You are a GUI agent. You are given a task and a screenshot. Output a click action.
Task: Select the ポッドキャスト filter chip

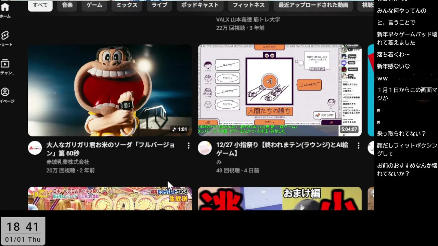200,5
